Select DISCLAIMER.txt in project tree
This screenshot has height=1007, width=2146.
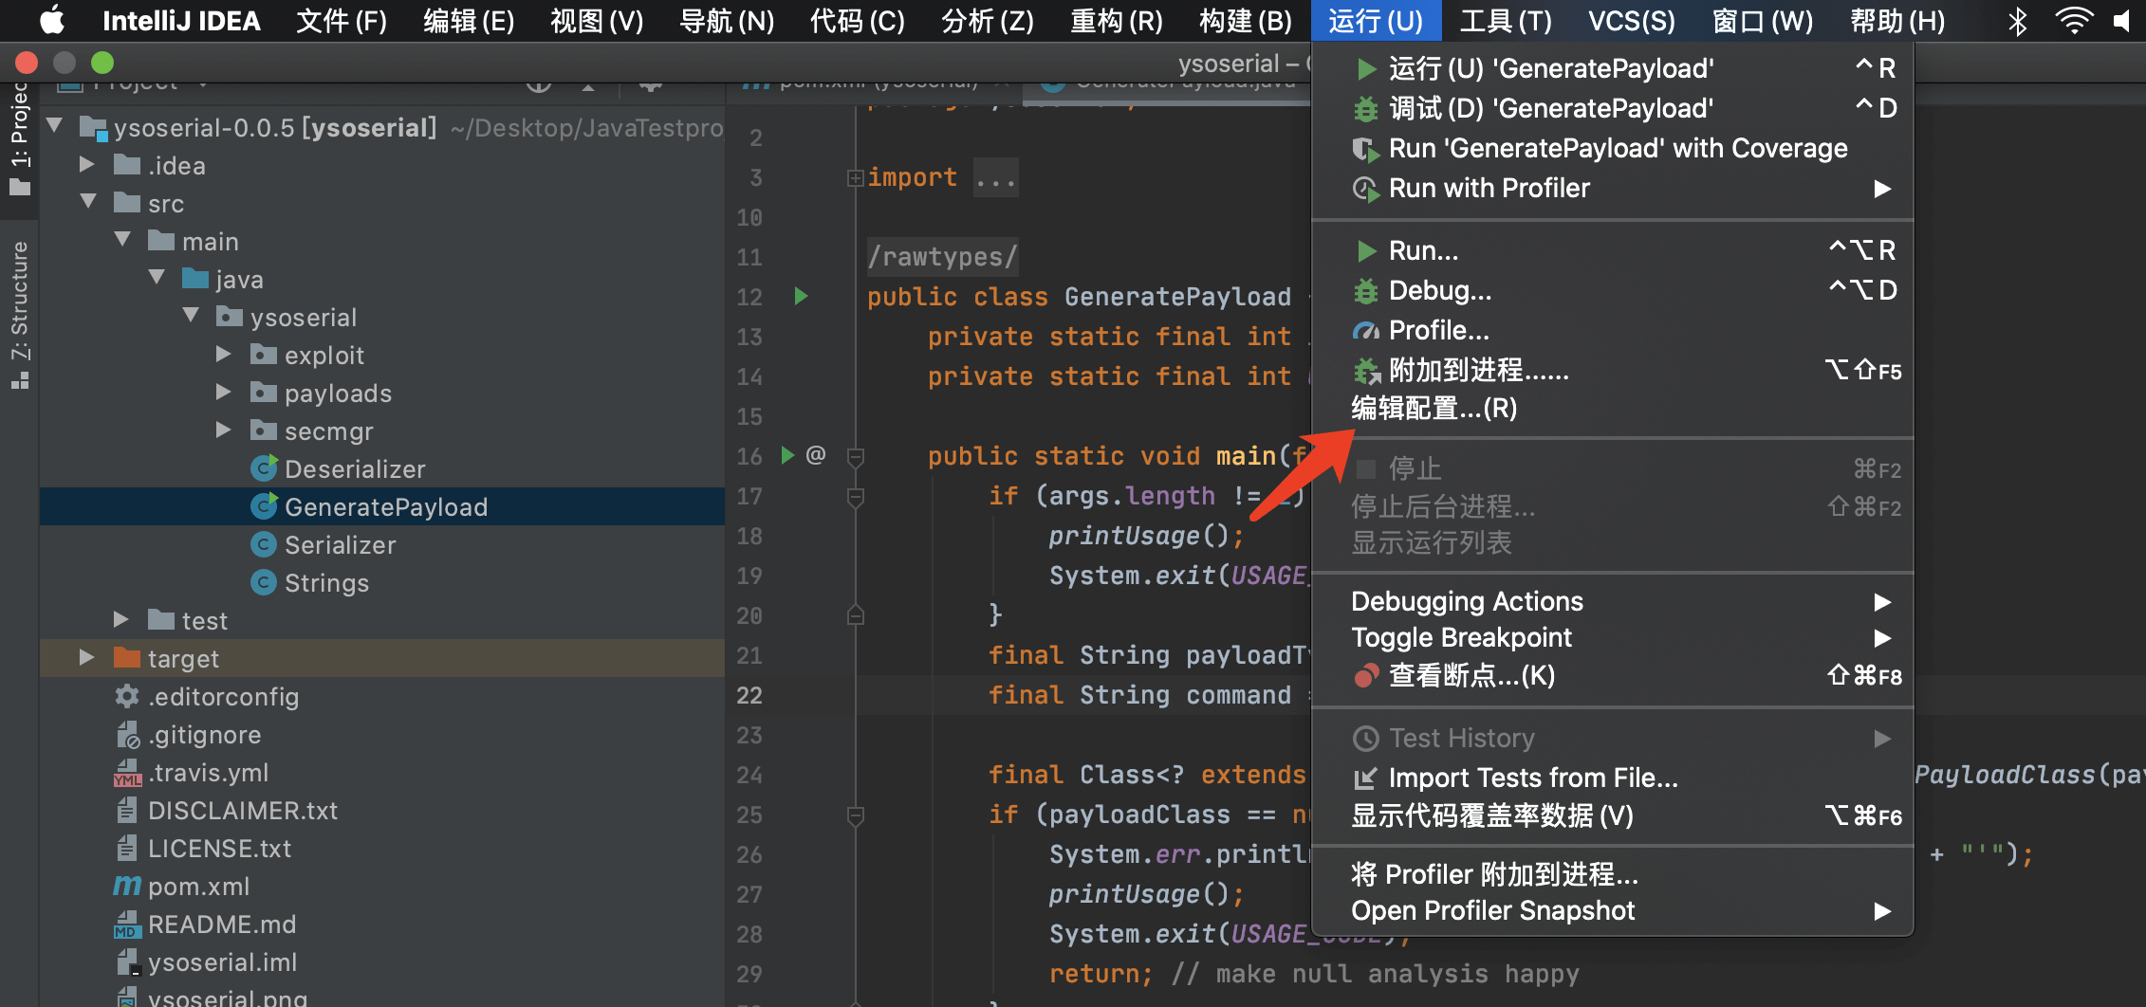tap(243, 811)
